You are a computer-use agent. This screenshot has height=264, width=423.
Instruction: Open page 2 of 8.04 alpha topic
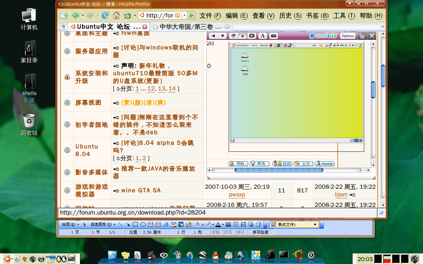click(x=144, y=158)
